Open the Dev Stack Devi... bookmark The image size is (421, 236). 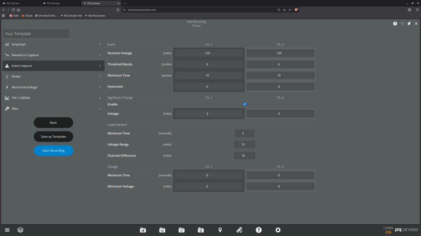pyautogui.click(x=46, y=16)
